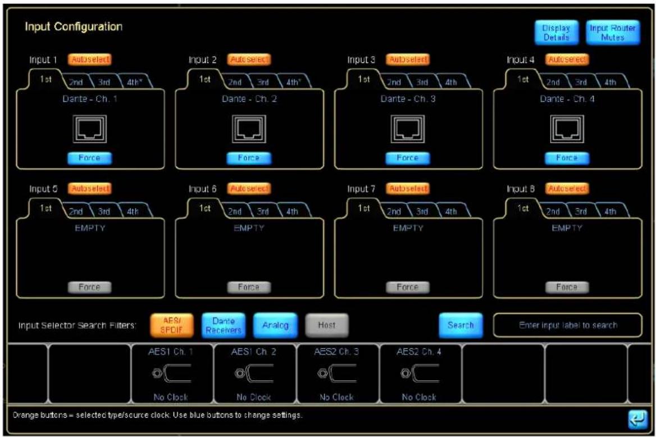Click the blue Search button
Image resolution: width=656 pixels, height=437 pixels.
[461, 325]
